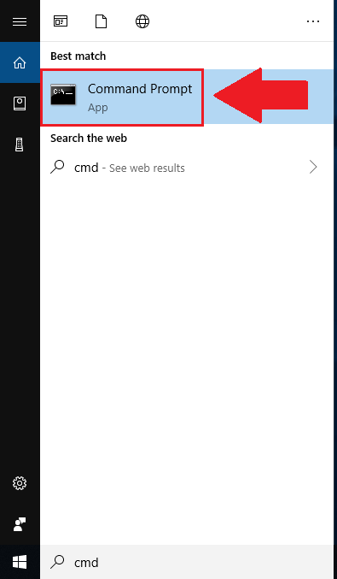Select the Home icon in the sidebar

[x=20, y=62]
